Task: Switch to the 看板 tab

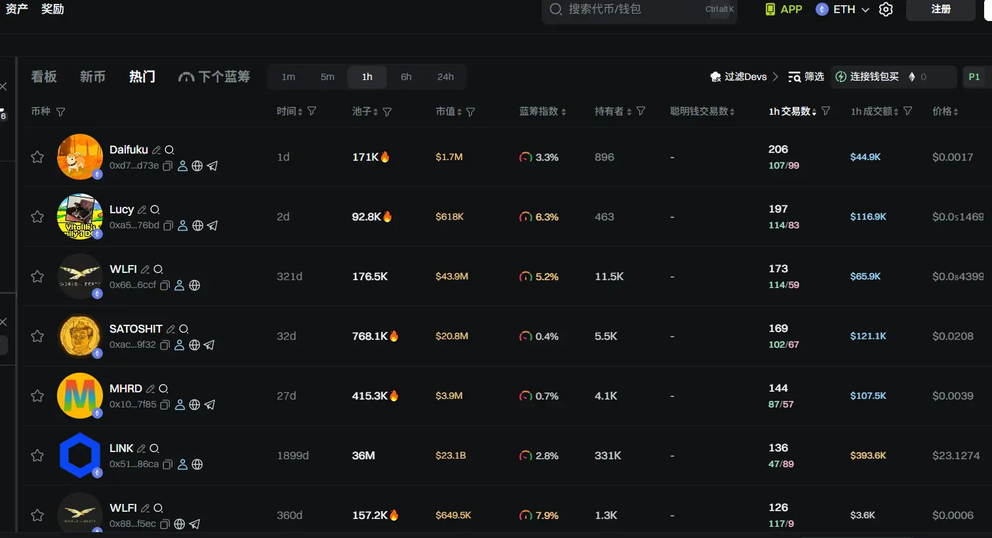Action: (x=44, y=77)
